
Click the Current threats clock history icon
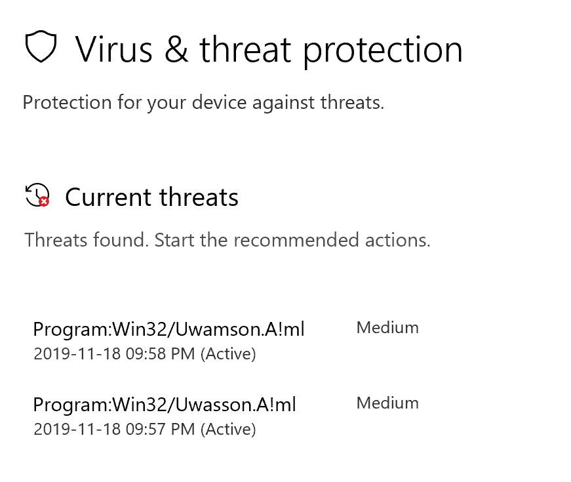36,195
